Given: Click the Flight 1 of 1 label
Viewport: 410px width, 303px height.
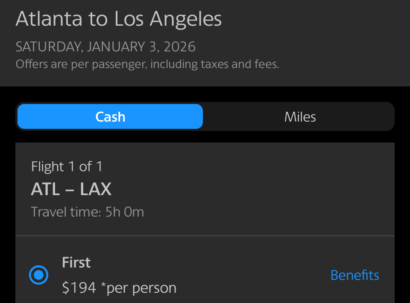Looking at the screenshot, I should click(67, 166).
